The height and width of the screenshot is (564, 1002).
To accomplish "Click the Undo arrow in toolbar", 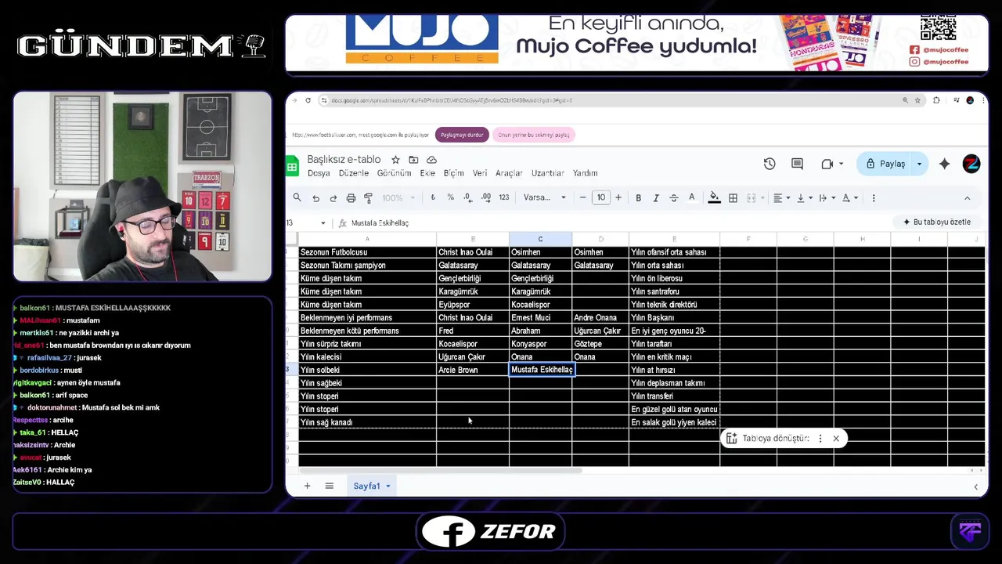I will 315,198.
